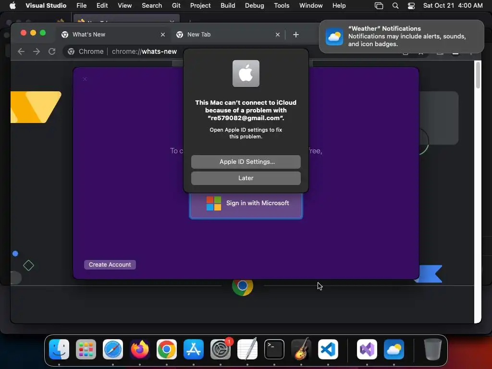Go back in Chrome

[21, 51]
